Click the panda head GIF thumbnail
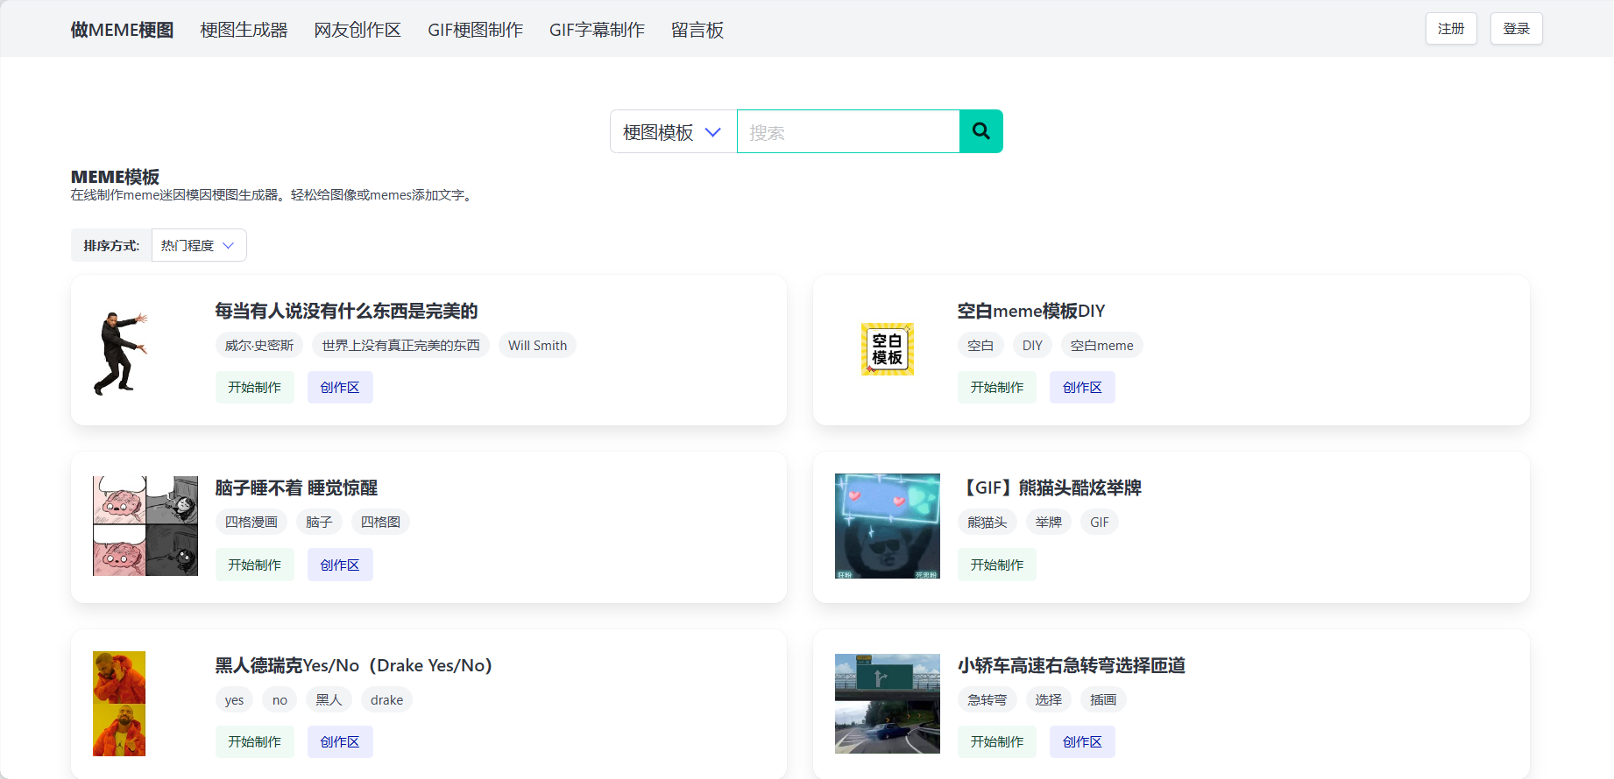Screen dimensions: 1614x779 coord(887,526)
